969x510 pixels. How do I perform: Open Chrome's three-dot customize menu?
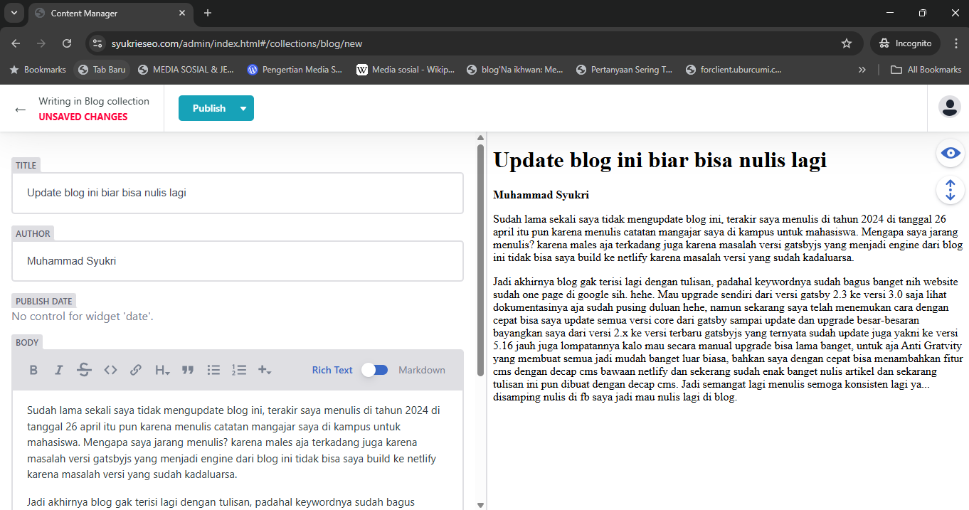point(956,43)
